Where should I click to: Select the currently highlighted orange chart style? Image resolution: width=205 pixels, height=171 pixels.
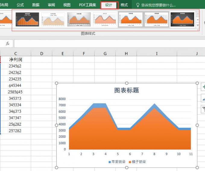(x=131, y=19)
